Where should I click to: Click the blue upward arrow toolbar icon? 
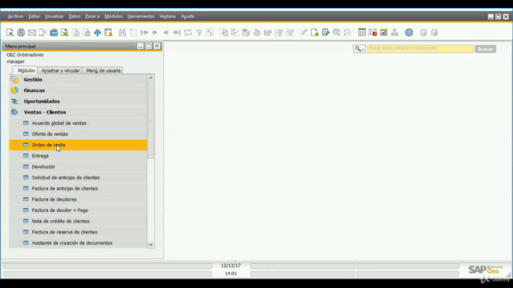click(98, 32)
